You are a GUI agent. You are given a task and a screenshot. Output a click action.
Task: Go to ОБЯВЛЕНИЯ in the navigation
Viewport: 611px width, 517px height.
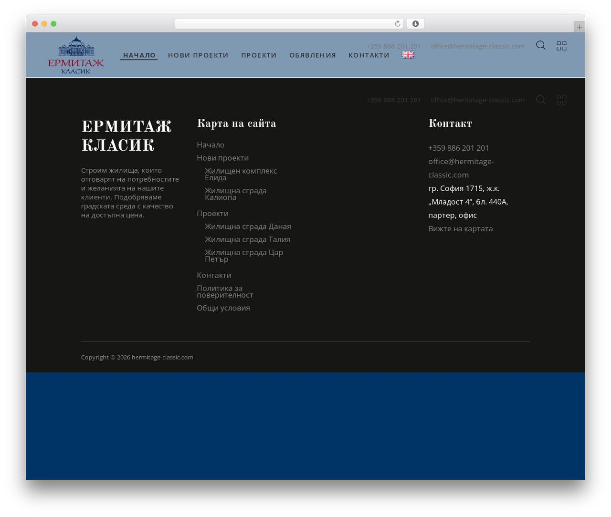coord(313,55)
